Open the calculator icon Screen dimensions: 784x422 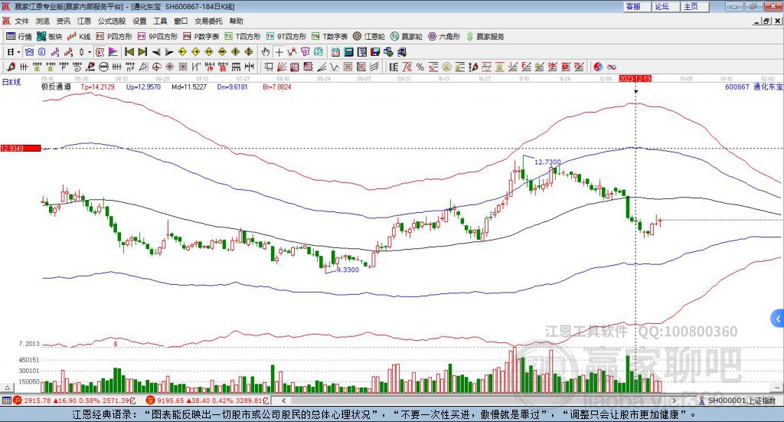(x=348, y=52)
